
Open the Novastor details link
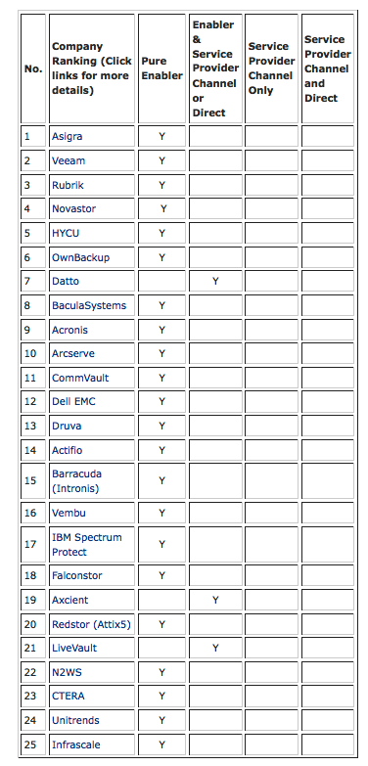pyautogui.click(x=73, y=208)
